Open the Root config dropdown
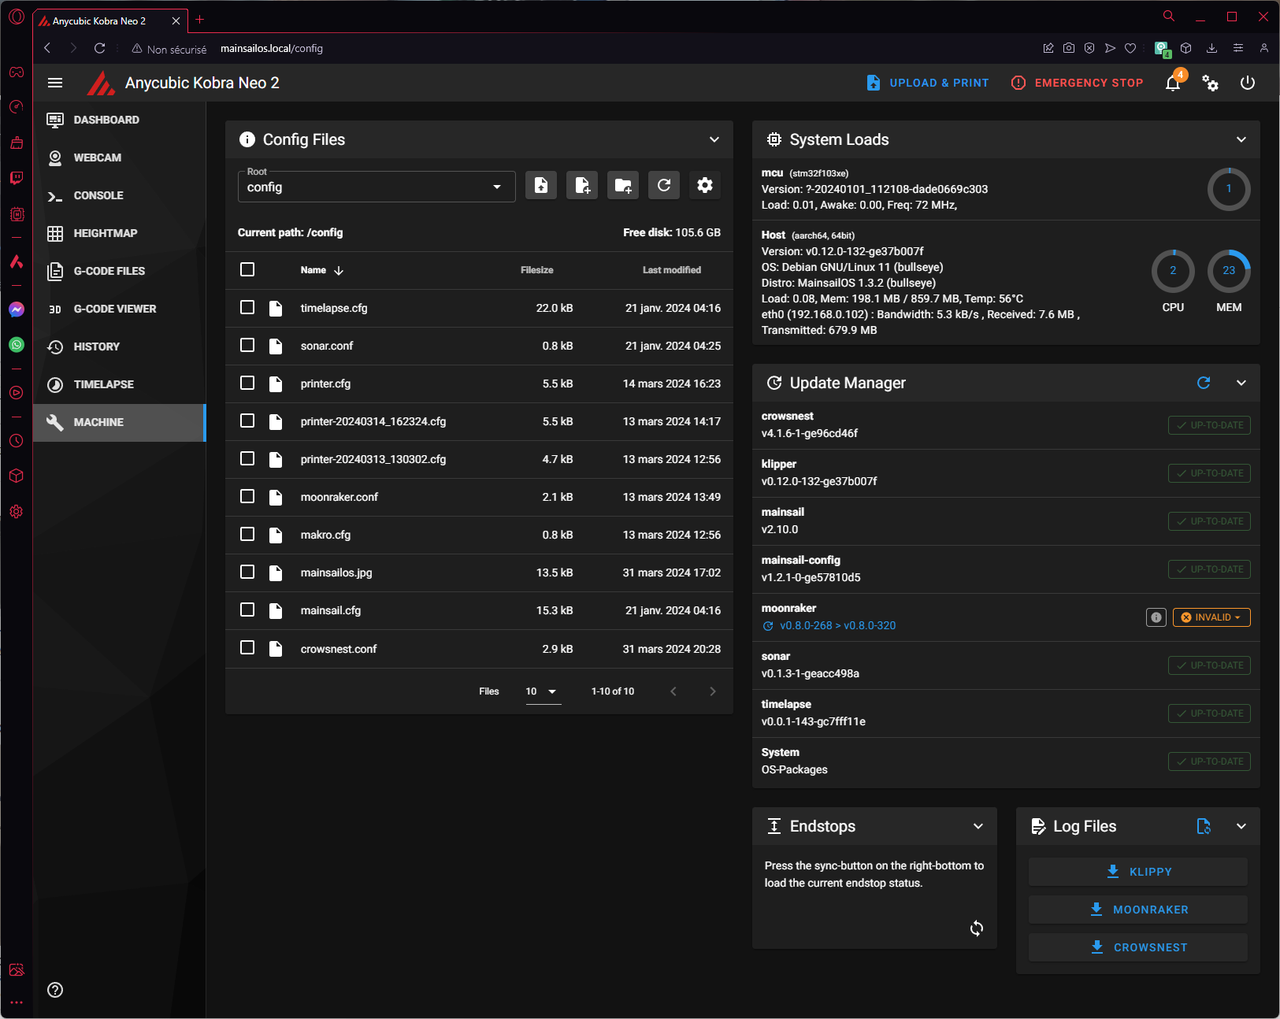 pos(377,187)
